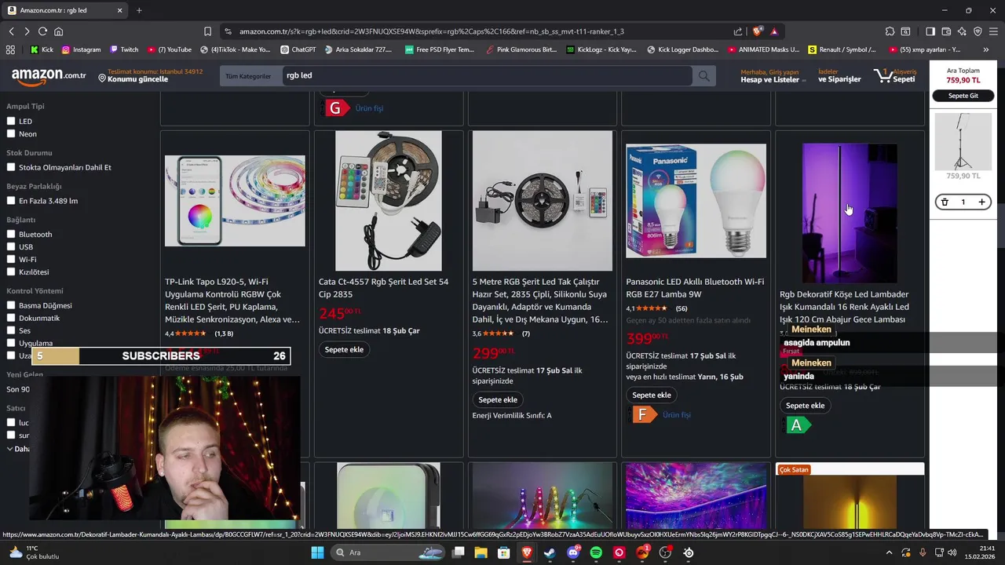This screenshot has height=565, width=1005.
Task: Open Microsoft Store from the taskbar
Action: click(504, 552)
